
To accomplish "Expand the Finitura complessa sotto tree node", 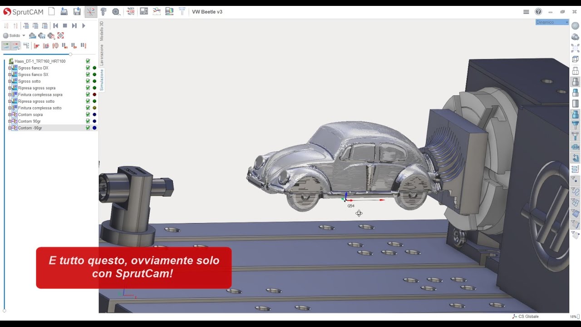I will (x=10, y=108).
